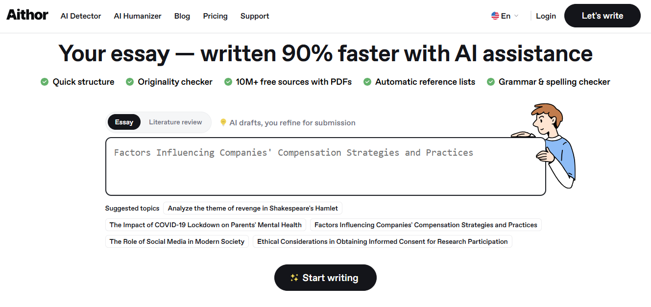Select the Essay mode toggle

124,122
